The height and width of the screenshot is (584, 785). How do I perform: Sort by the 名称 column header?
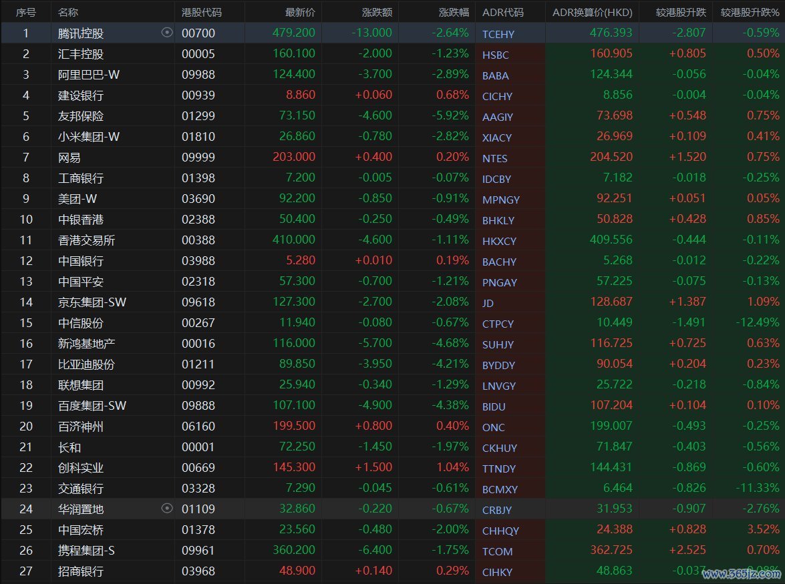[x=68, y=12]
